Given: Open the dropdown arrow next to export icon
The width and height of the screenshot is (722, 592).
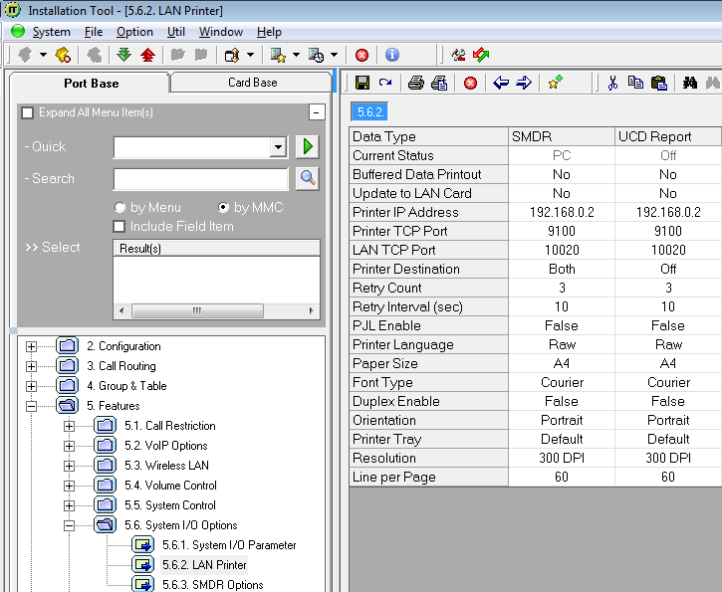Looking at the screenshot, I should (251, 55).
